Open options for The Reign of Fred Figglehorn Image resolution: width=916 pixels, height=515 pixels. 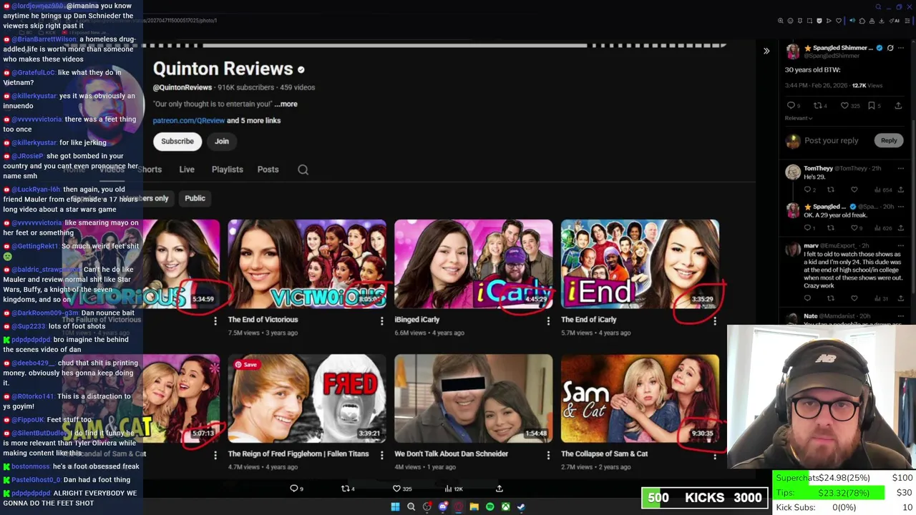point(381,455)
